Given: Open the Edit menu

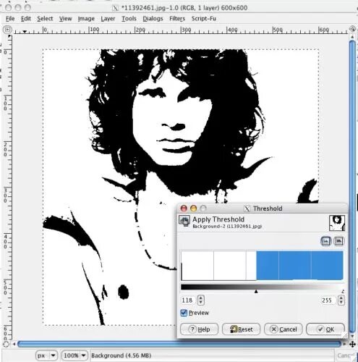Looking at the screenshot, I should [26, 19].
